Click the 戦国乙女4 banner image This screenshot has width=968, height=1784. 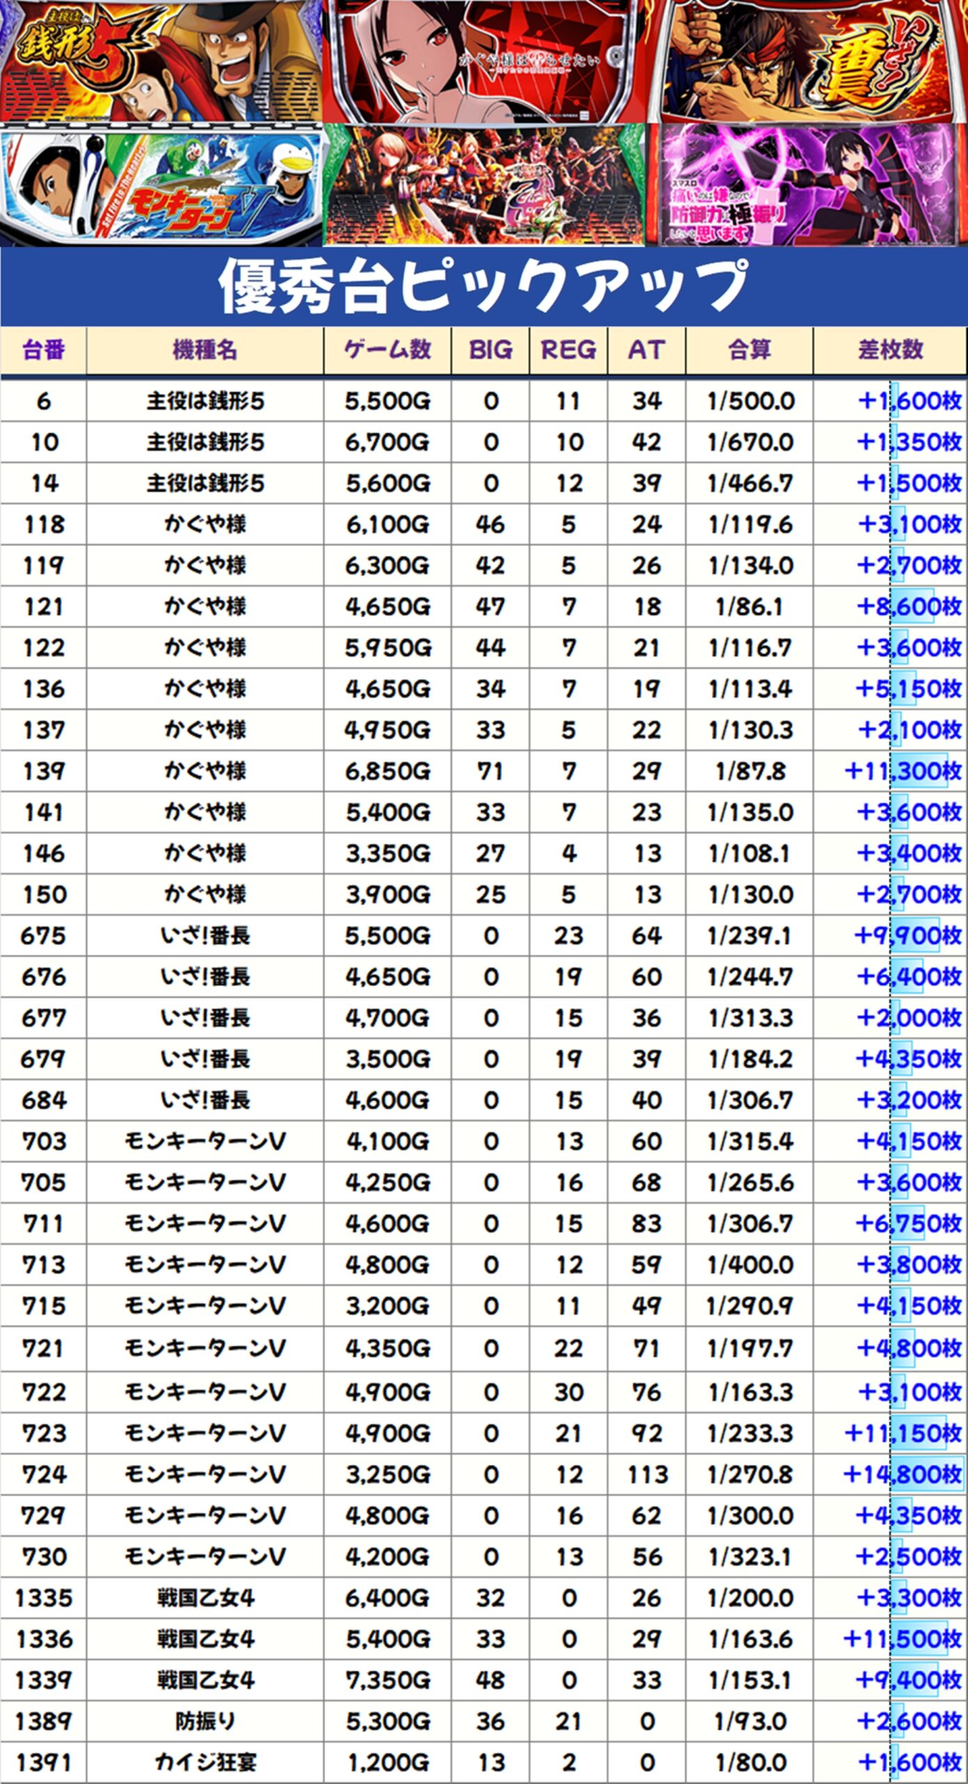pos(484,185)
